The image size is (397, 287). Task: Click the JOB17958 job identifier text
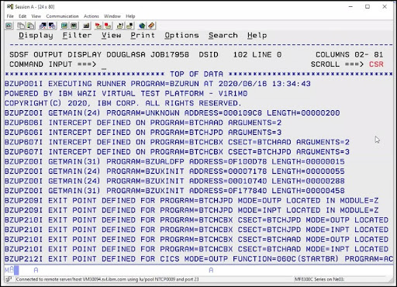(170, 55)
